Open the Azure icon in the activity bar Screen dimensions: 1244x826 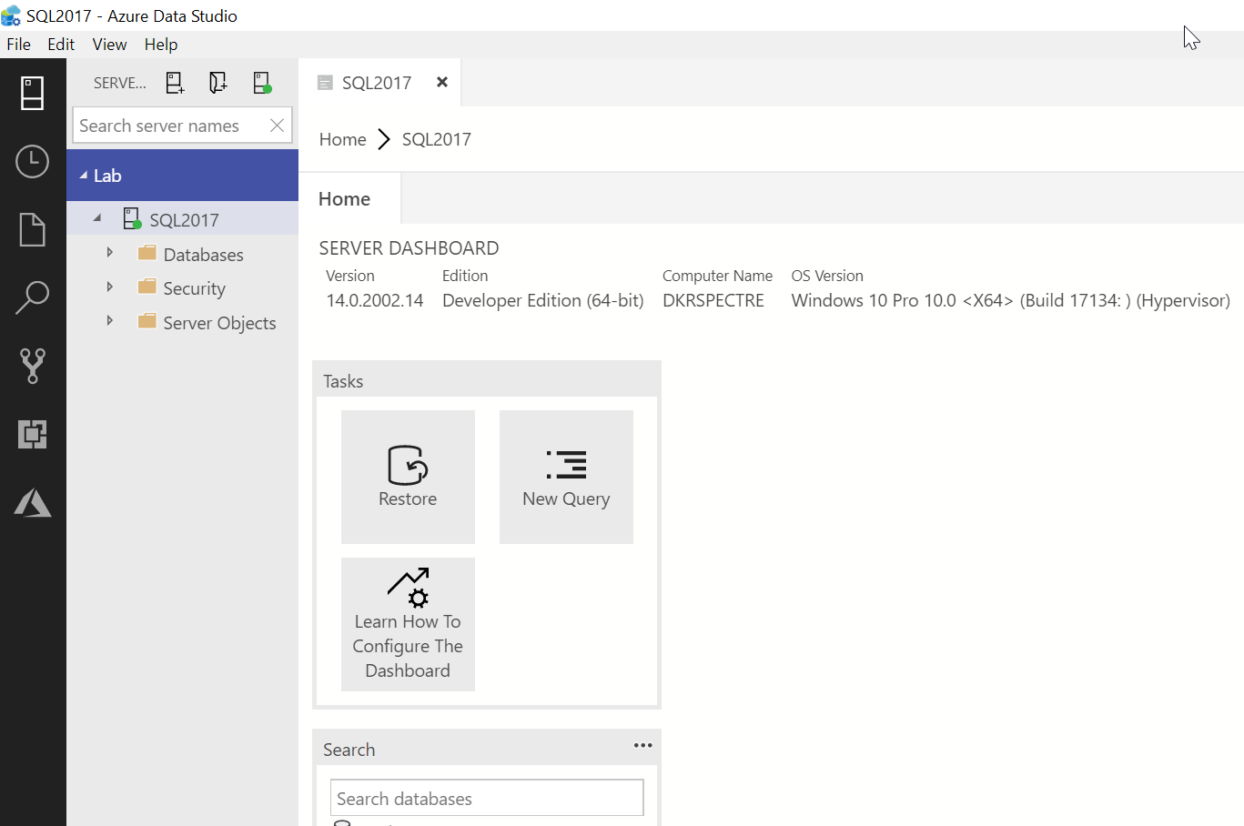(x=33, y=502)
